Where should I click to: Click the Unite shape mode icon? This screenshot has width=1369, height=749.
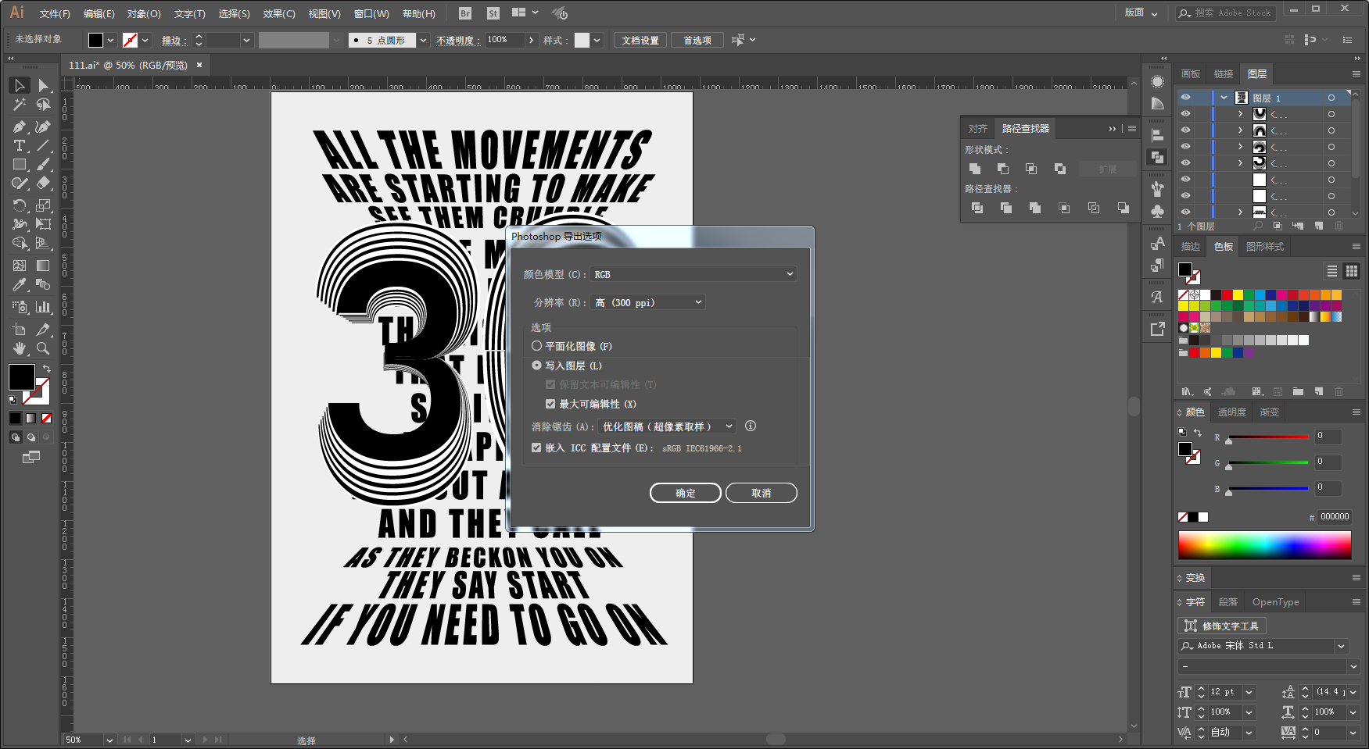click(x=975, y=169)
